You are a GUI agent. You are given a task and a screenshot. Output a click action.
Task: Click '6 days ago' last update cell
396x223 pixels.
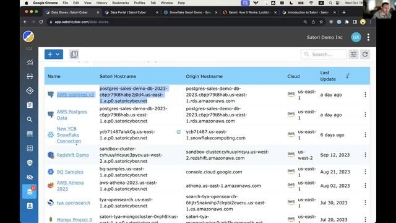[332, 135]
